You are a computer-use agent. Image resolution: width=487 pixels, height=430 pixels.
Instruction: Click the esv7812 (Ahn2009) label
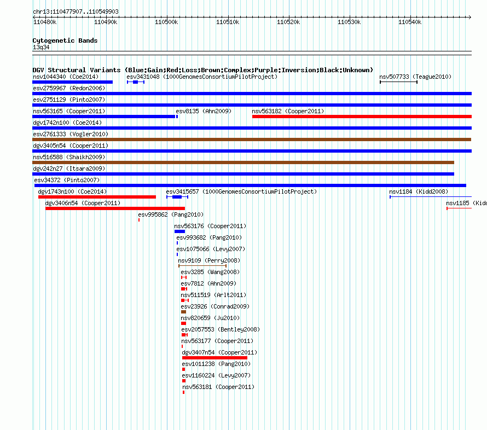pos(208,283)
